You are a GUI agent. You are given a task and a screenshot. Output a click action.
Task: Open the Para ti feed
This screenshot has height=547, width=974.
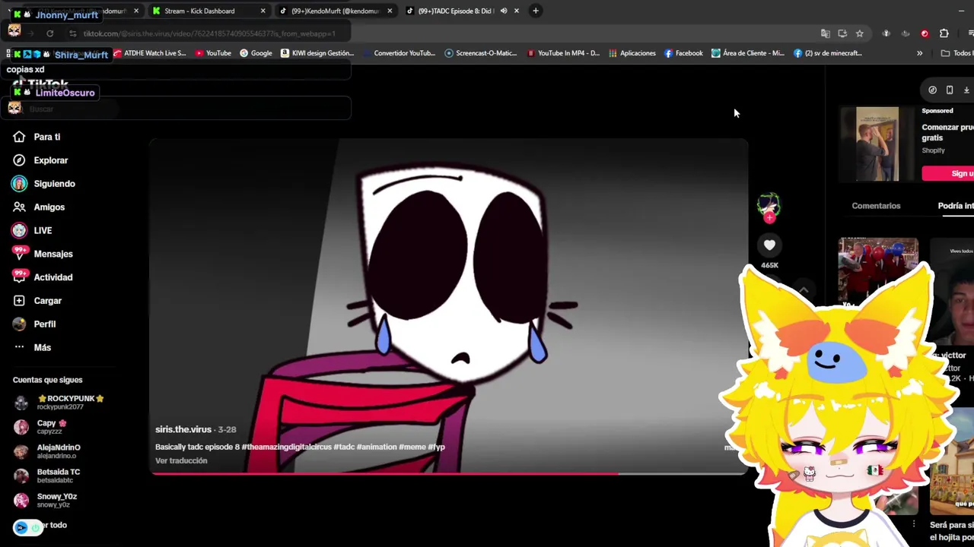[37, 137]
